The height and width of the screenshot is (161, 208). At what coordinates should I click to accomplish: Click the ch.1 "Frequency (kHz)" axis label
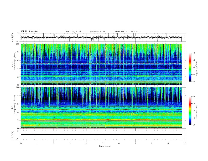[x=15, y=61]
